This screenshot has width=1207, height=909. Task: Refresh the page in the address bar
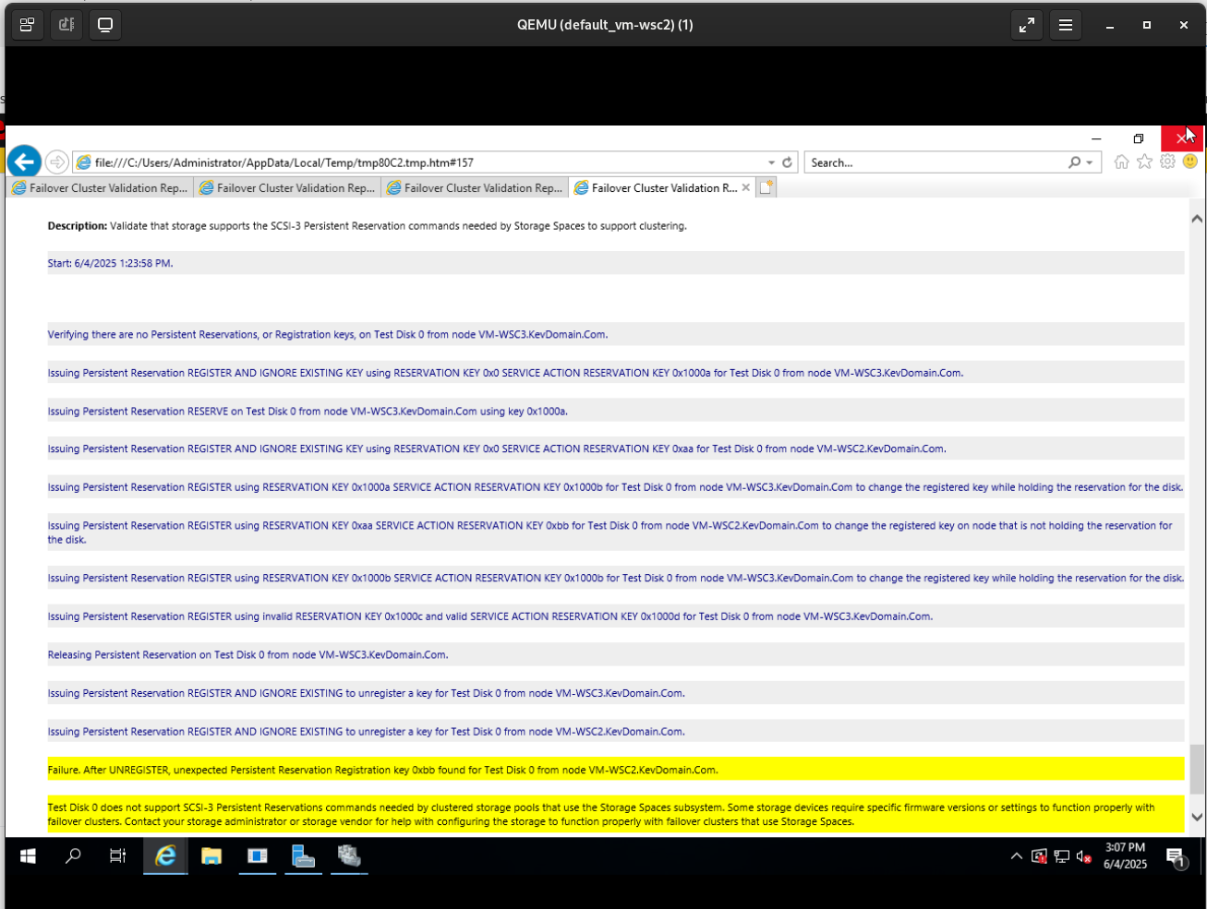pyautogui.click(x=788, y=162)
